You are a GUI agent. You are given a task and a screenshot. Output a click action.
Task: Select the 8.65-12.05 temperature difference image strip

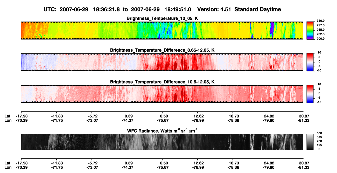coord(162,62)
